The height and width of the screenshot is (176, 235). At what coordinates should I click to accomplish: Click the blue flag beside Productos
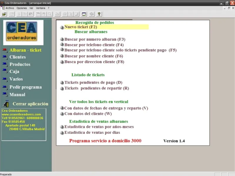coord(5,64)
